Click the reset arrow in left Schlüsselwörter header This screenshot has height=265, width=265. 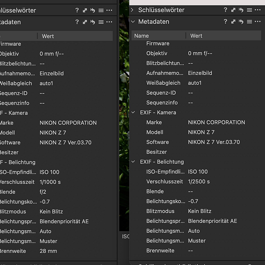click(93, 10)
